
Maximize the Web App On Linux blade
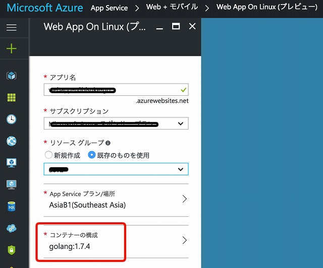[x=176, y=26]
